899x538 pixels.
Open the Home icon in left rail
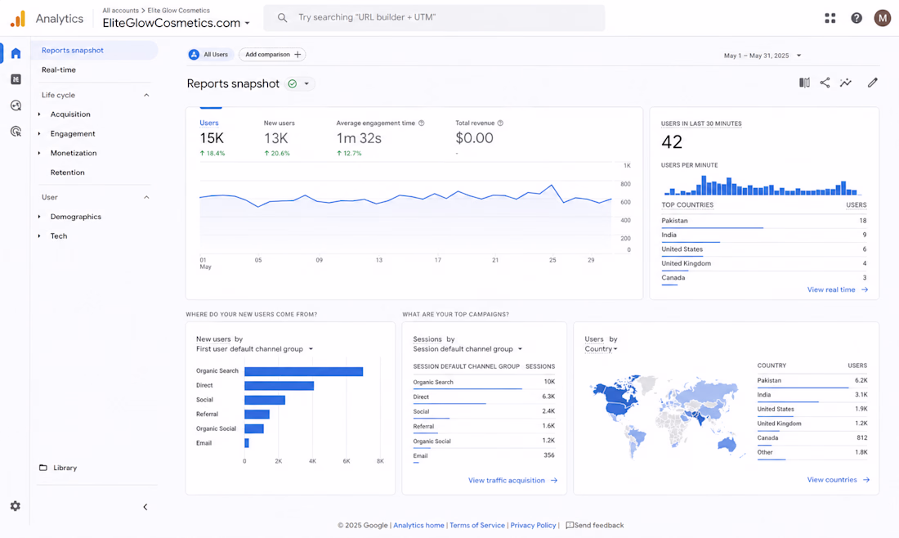point(16,53)
